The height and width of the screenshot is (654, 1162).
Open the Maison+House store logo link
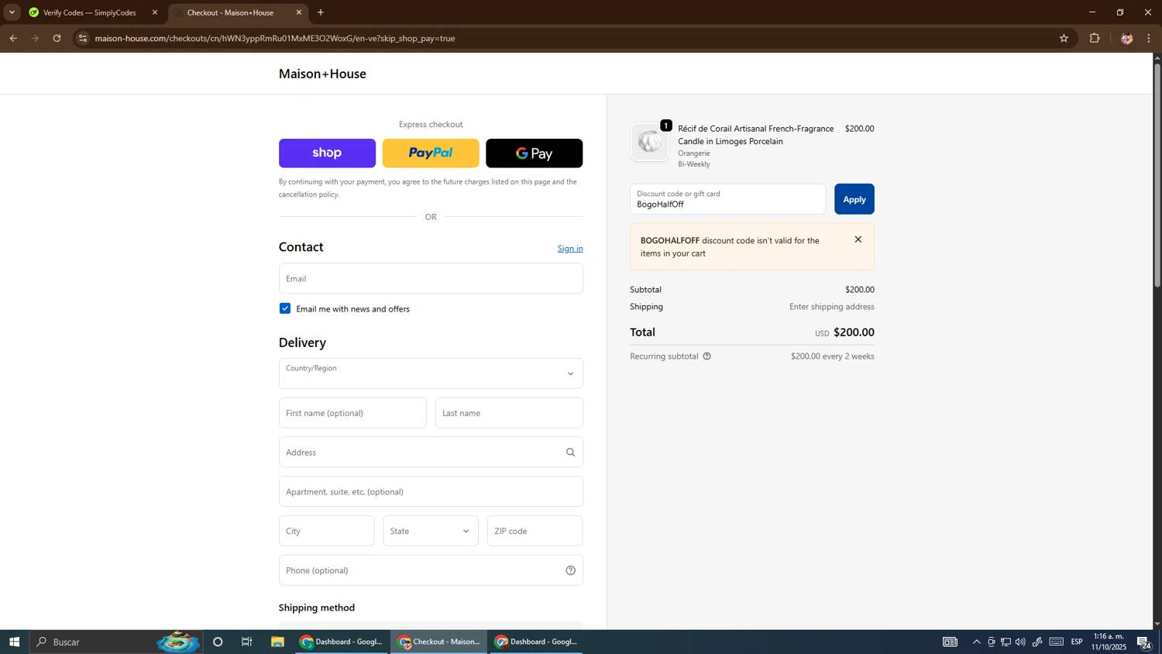click(322, 74)
